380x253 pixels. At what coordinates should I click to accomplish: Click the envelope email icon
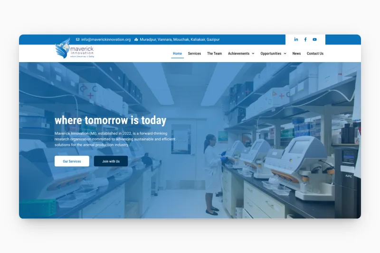(77, 39)
